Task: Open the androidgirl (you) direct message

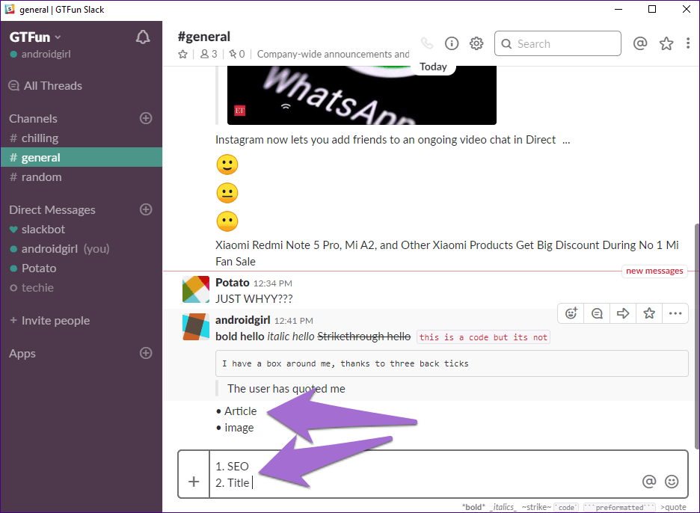Action: click(82, 249)
